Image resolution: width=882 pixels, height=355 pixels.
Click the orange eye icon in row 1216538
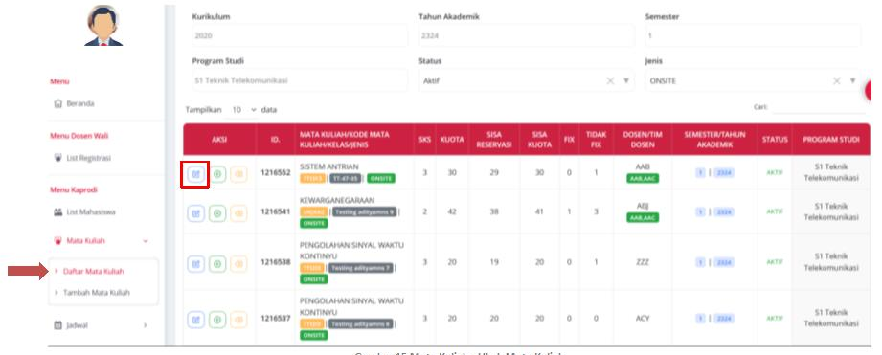pos(238,263)
